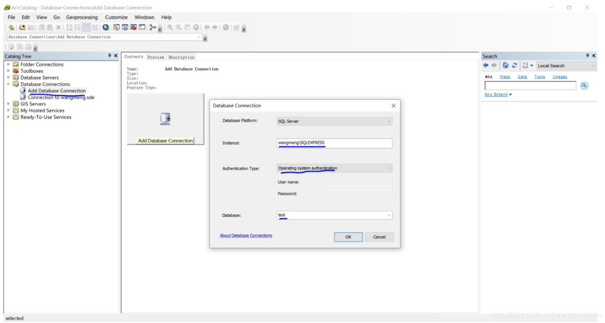Click the Paste toolbar icon
Screen dimensions: 605x323
[50, 27]
